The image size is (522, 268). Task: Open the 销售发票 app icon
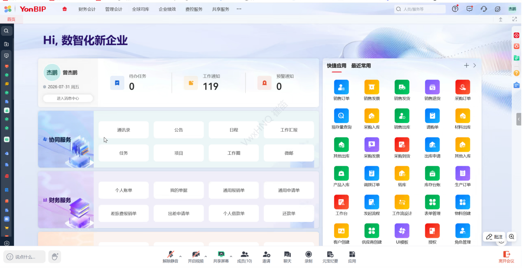372,87
